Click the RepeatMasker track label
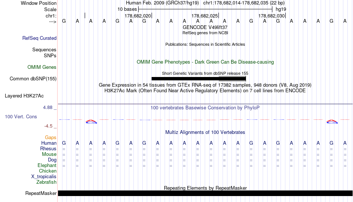 41,193
